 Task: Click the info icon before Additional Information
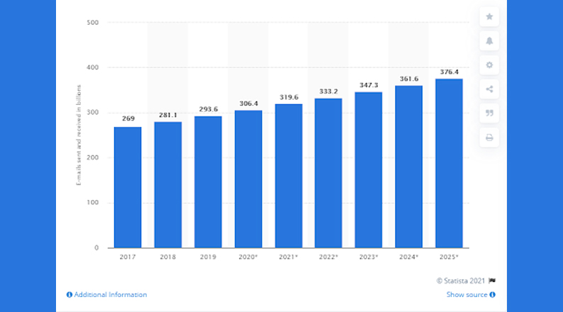[x=69, y=295]
